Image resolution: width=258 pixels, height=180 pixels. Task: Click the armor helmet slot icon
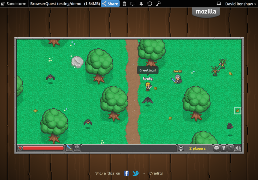tap(77, 148)
